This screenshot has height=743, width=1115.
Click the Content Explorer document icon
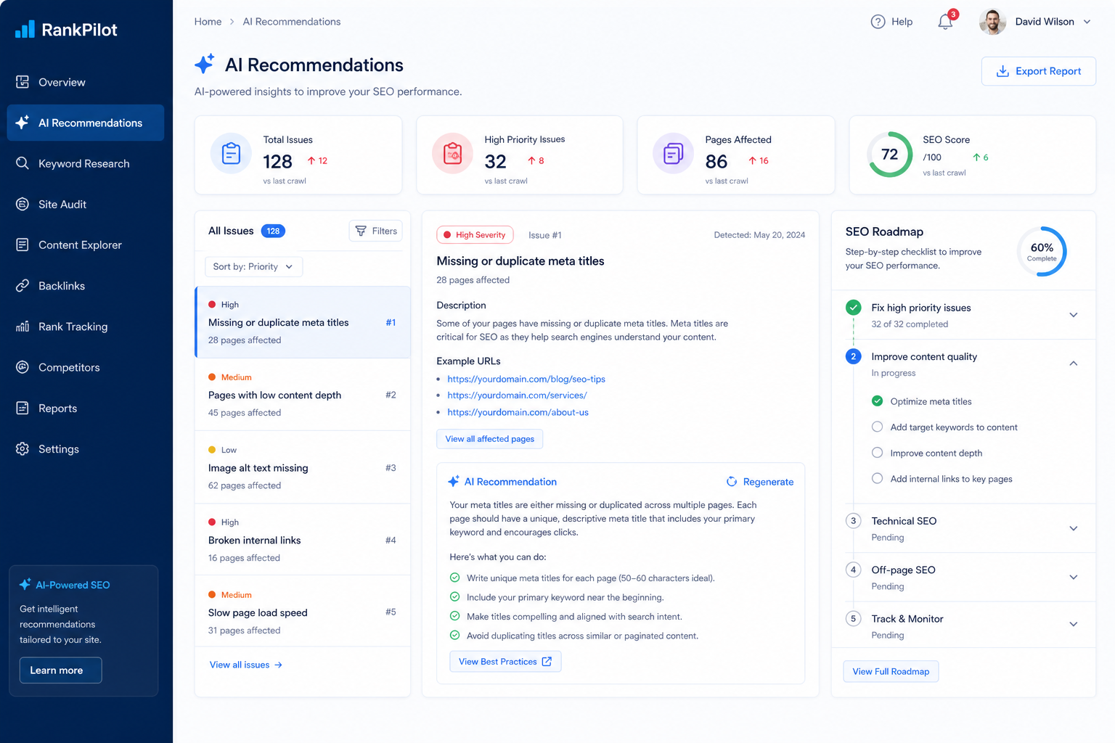[x=23, y=245]
